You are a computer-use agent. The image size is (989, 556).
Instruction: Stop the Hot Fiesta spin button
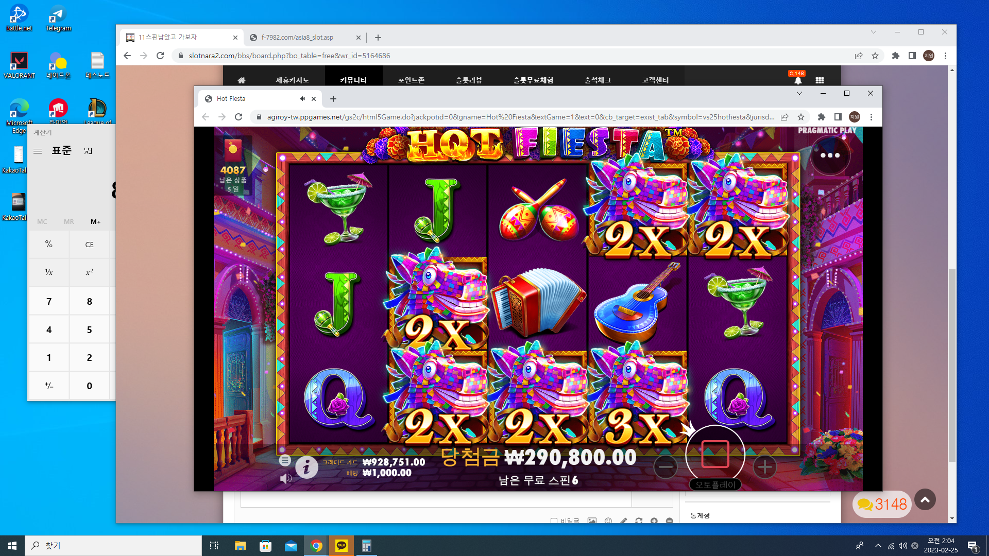(715, 454)
